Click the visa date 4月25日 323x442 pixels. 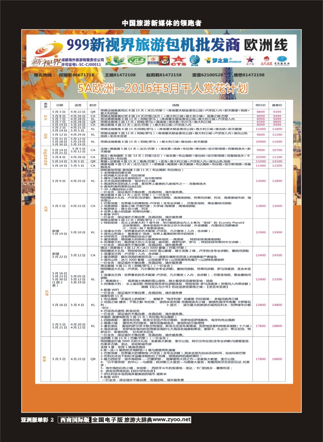pos(78,181)
